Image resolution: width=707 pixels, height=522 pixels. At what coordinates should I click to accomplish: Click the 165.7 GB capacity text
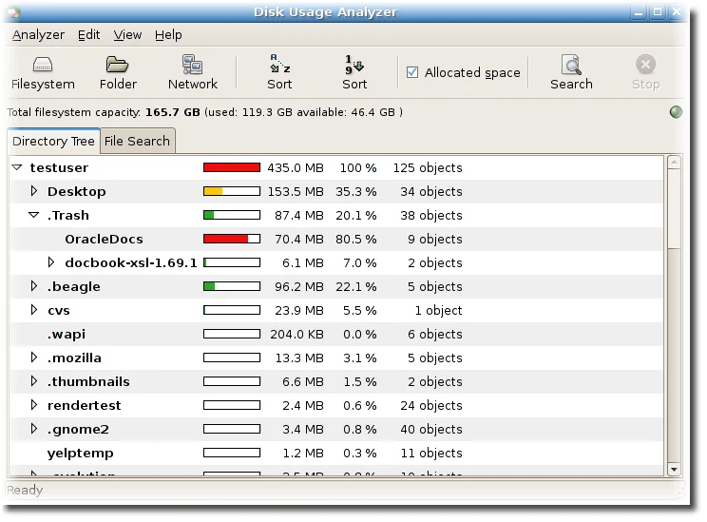(172, 112)
